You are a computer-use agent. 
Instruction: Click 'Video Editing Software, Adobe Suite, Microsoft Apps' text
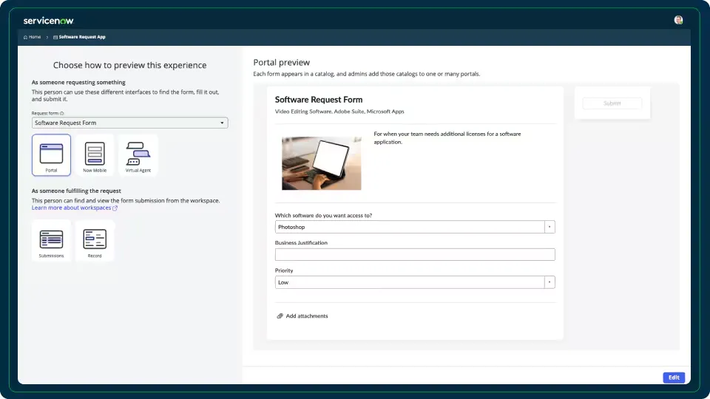(x=339, y=112)
